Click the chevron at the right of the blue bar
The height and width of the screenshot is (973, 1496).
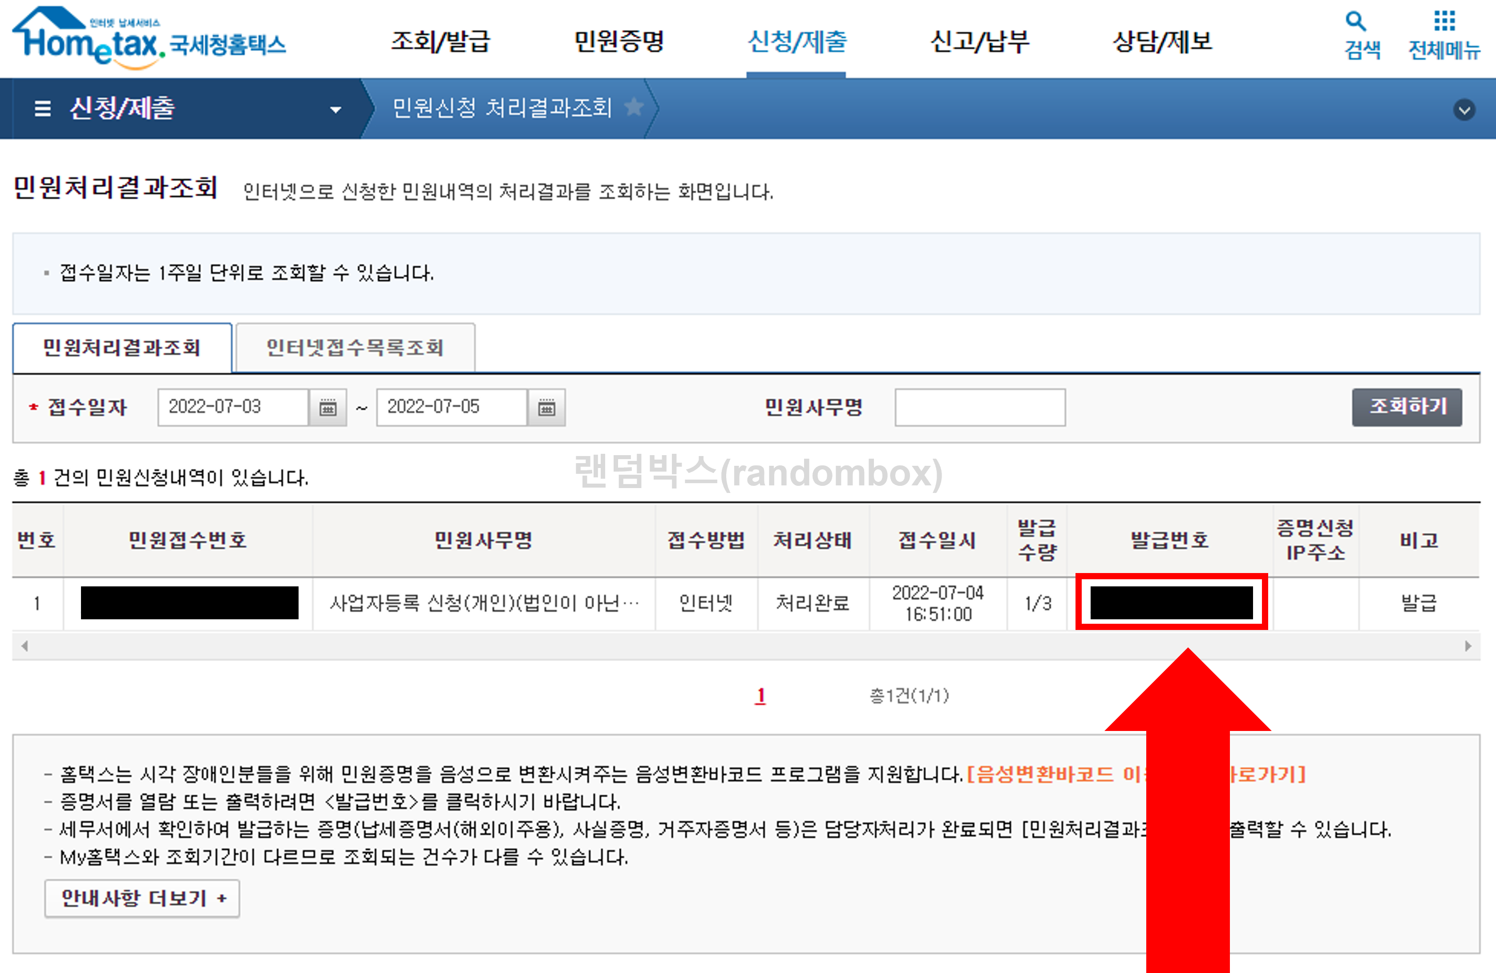pyautogui.click(x=1464, y=109)
